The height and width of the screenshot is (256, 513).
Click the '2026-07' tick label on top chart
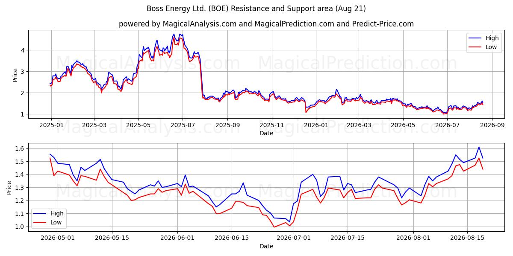click(447, 125)
